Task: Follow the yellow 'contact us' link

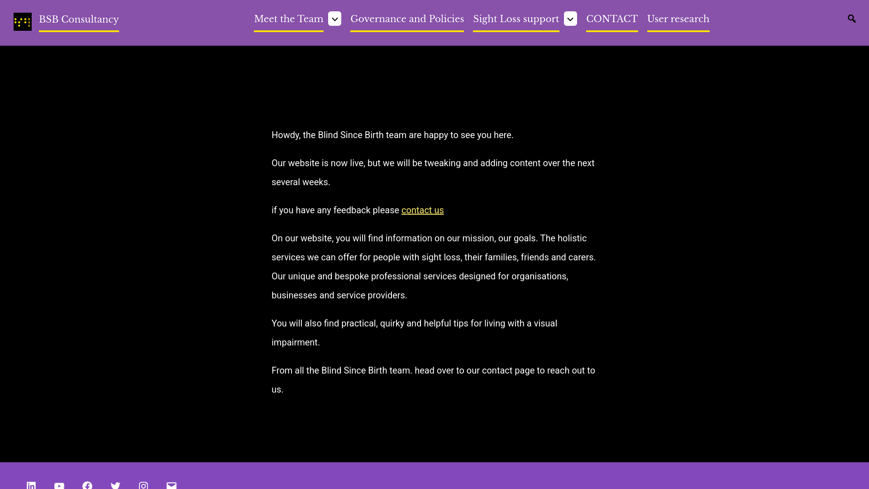Action: 422,210
